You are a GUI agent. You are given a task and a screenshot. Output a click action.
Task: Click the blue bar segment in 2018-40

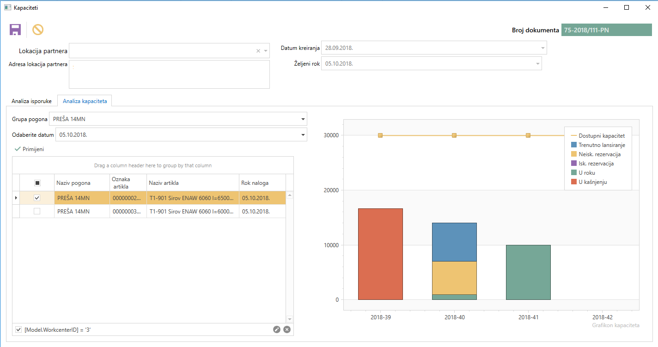click(454, 242)
